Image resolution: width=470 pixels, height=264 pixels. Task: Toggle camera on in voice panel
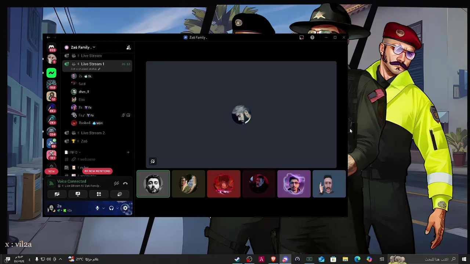coord(57,194)
